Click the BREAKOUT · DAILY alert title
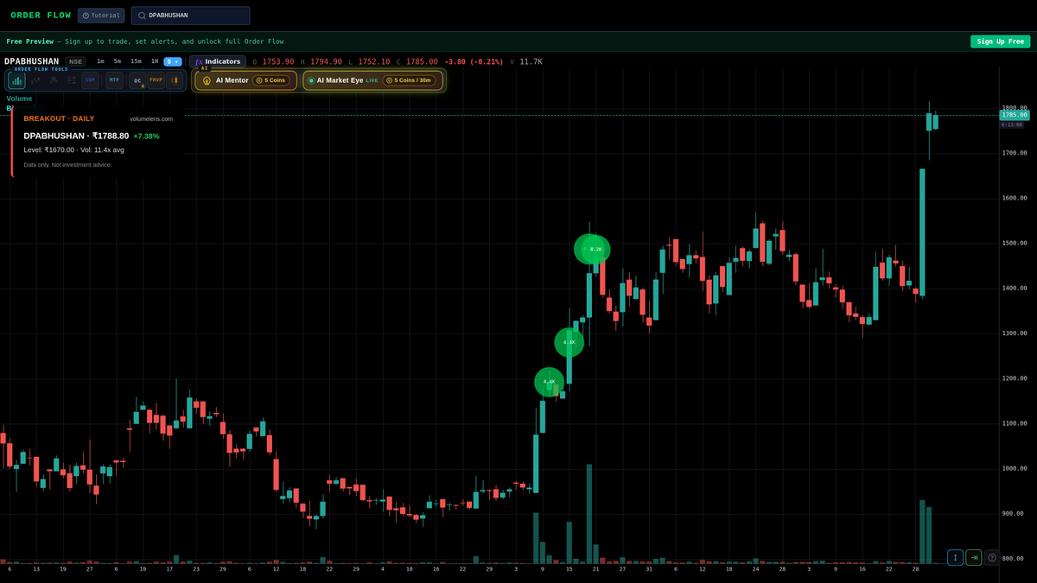This screenshot has width=1037, height=583. 59,118
